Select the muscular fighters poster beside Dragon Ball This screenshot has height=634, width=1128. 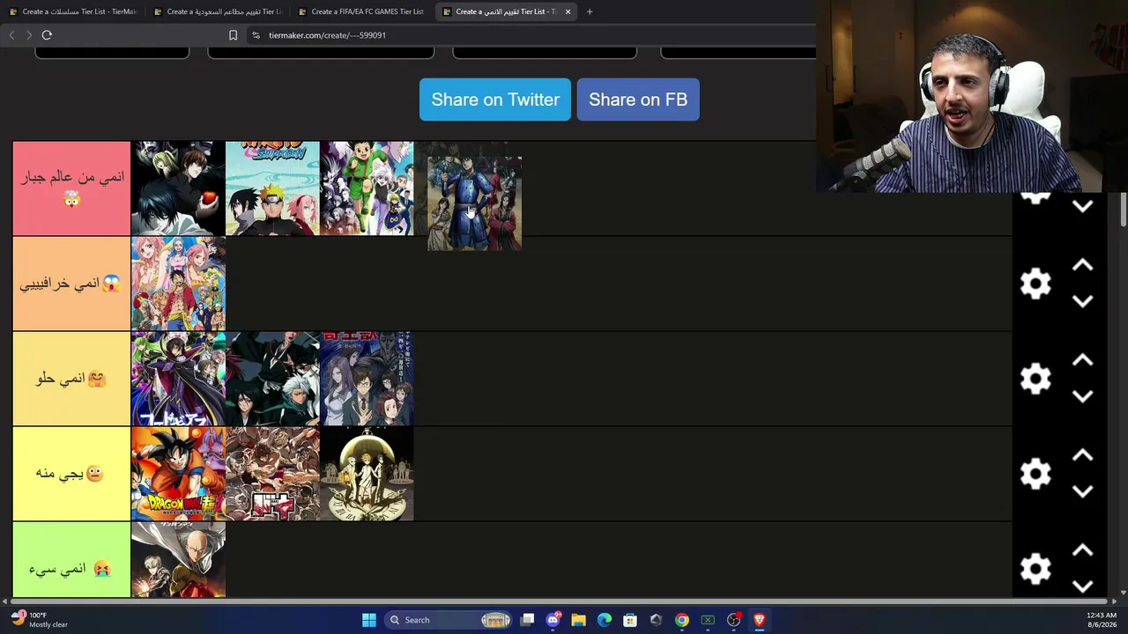(x=272, y=474)
